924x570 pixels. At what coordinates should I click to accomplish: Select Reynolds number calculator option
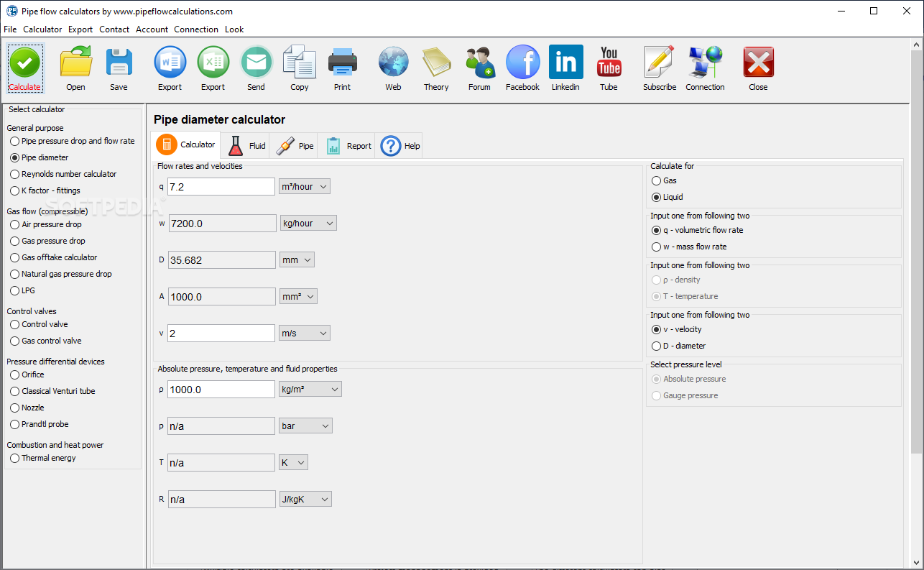tap(63, 174)
